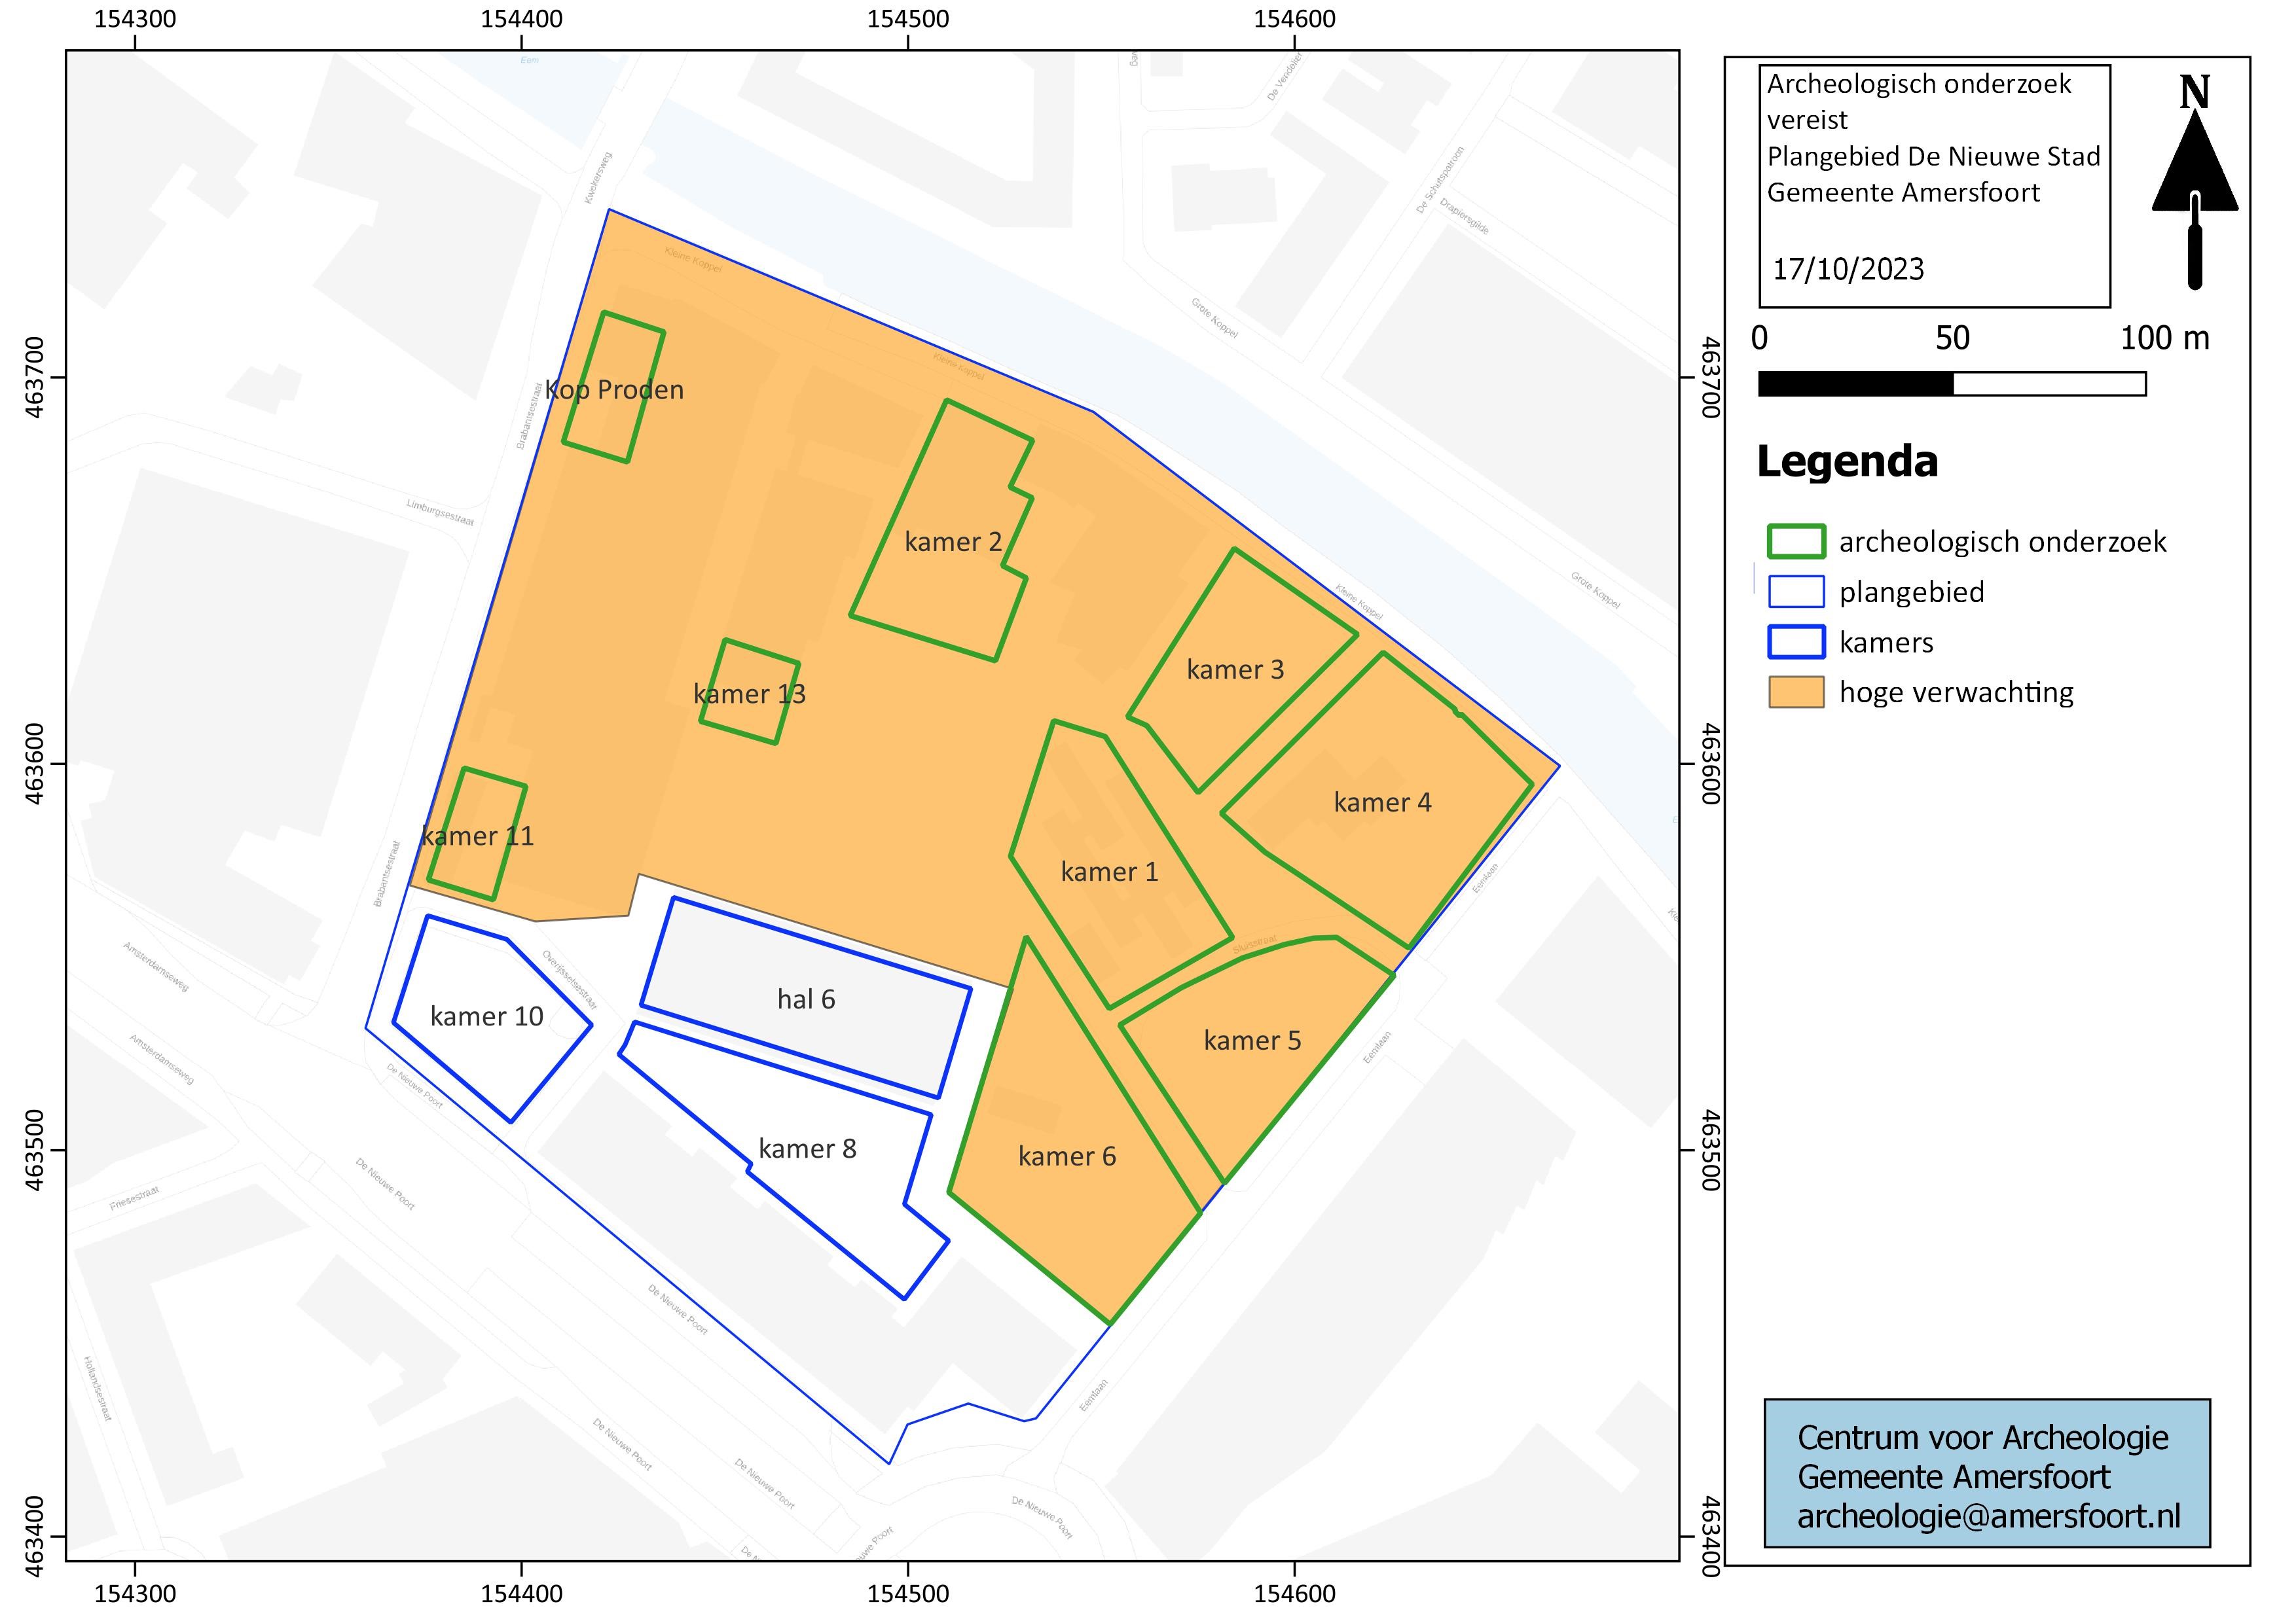The image size is (2296, 1623).
Task: Click the kamer 2 map label
Action: [x=953, y=543]
